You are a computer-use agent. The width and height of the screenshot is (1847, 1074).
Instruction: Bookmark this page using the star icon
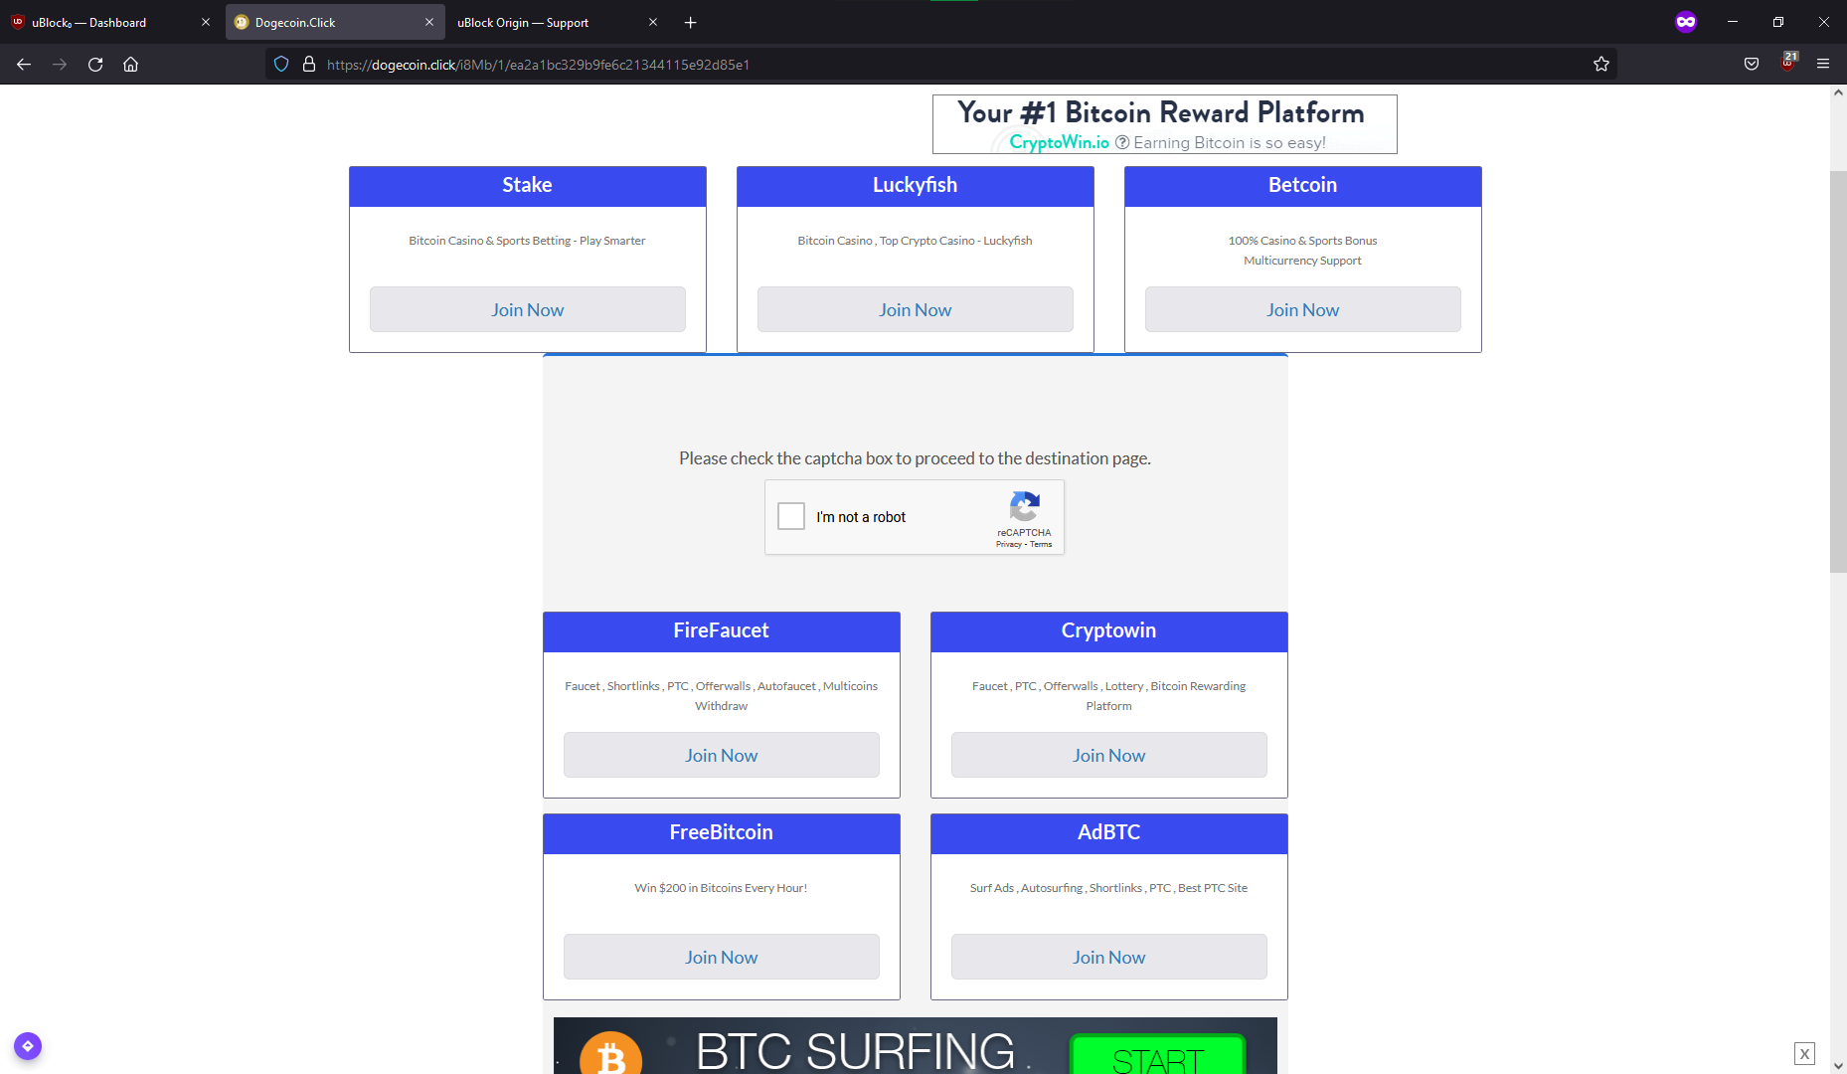click(x=1601, y=64)
